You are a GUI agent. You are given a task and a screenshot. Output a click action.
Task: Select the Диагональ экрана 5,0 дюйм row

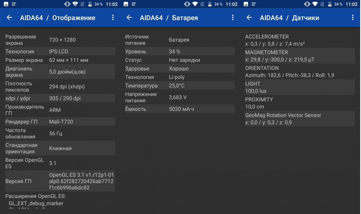(x=60, y=72)
